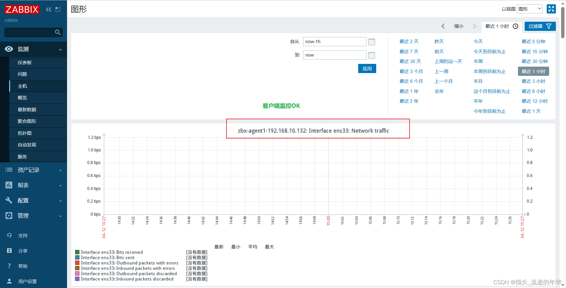Click the 缩小 zoom out button
The height and width of the screenshot is (288, 566).
click(x=459, y=26)
